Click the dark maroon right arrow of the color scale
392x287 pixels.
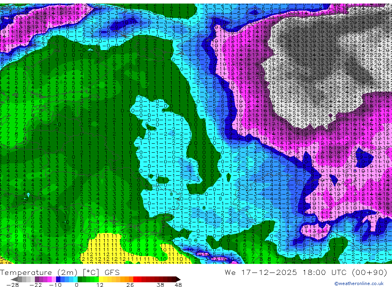tap(178, 280)
